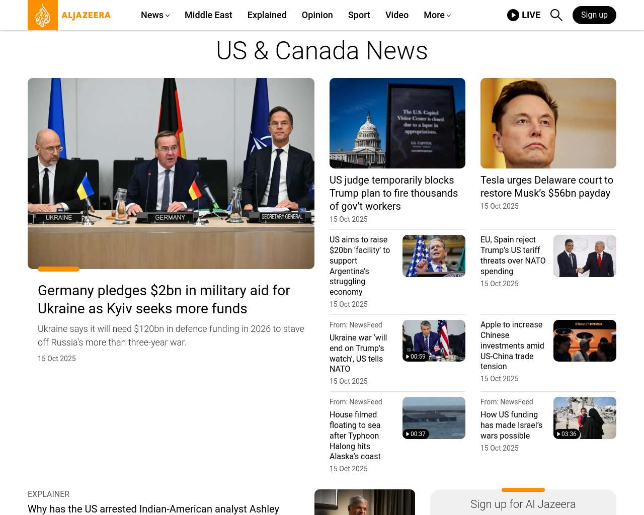The width and height of the screenshot is (644, 515).
Task: Click From: NewsFeed label above floating house story
Action: point(356,402)
